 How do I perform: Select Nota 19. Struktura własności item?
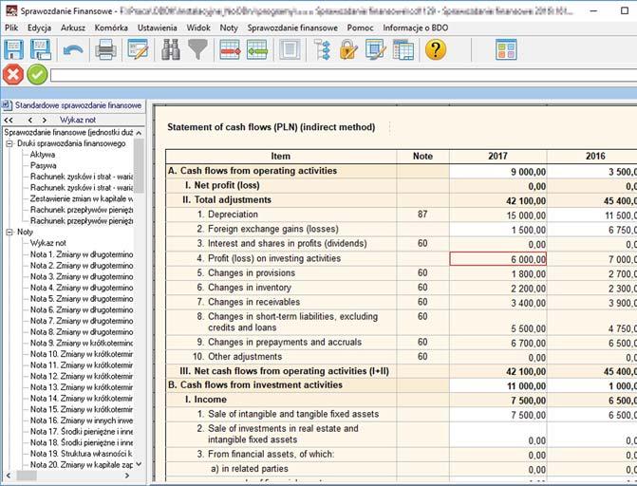tap(82, 454)
